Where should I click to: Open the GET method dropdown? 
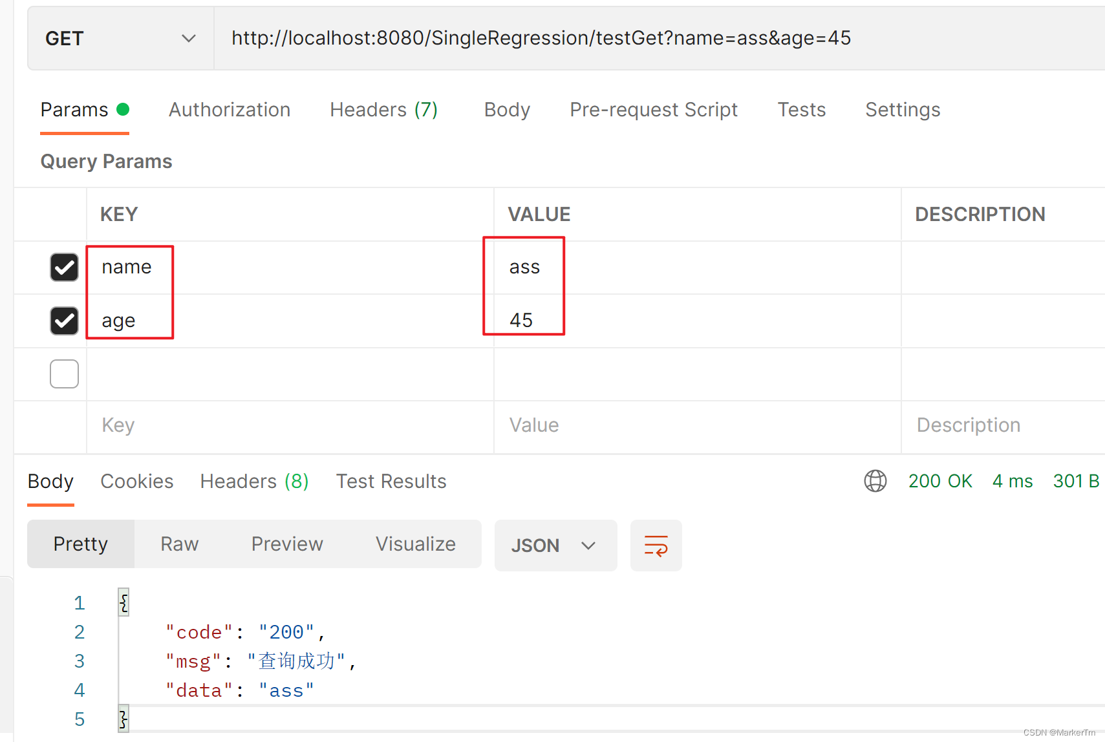121,39
